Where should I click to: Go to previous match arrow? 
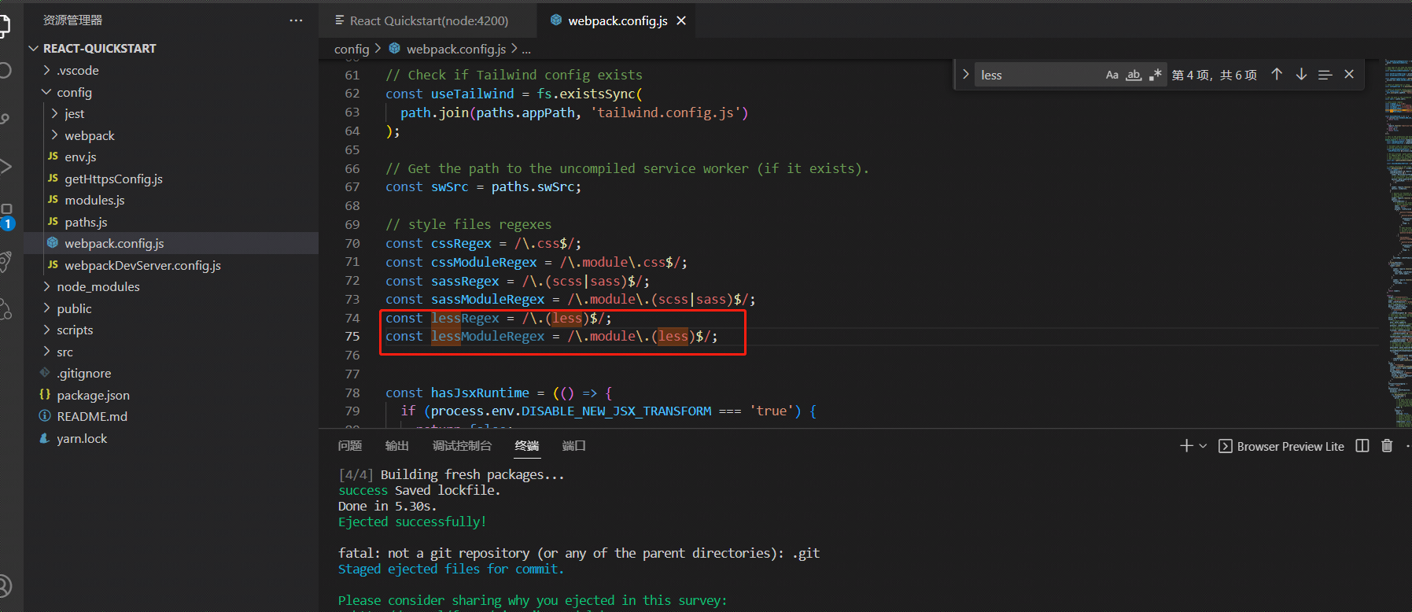(1277, 75)
